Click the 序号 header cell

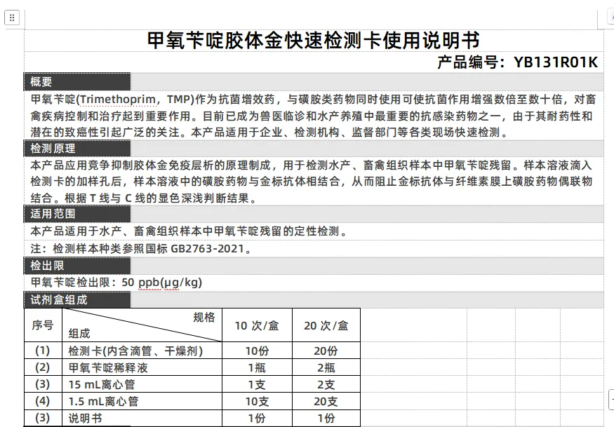tap(43, 325)
